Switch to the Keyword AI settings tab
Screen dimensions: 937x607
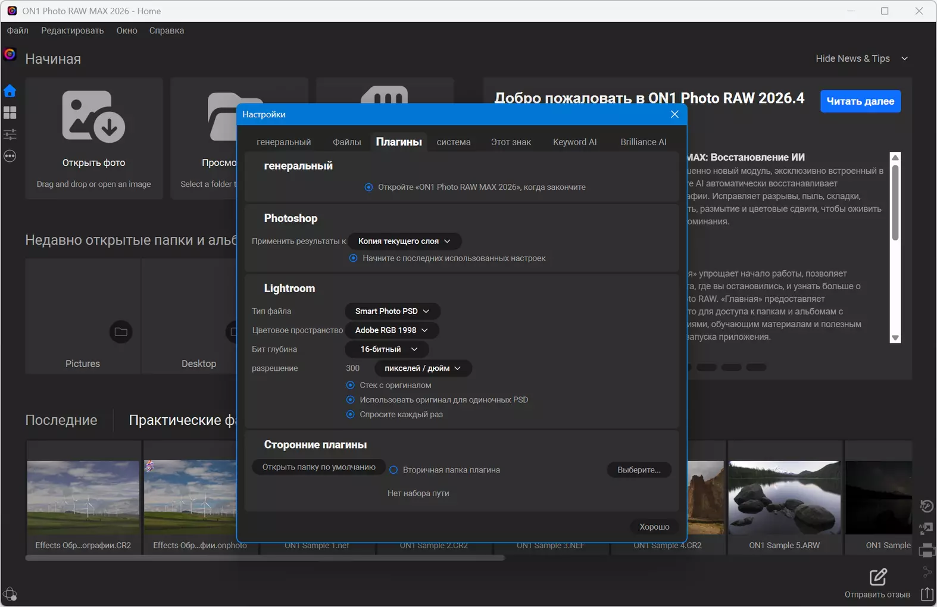click(x=575, y=142)
